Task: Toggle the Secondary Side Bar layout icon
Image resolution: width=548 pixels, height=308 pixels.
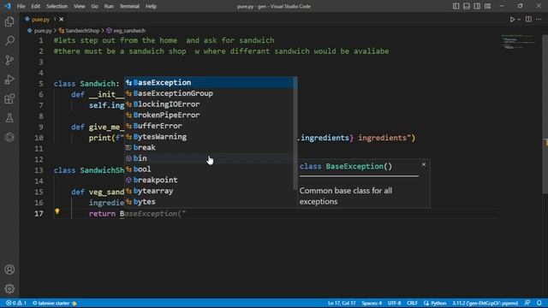Action: point(477,6)
